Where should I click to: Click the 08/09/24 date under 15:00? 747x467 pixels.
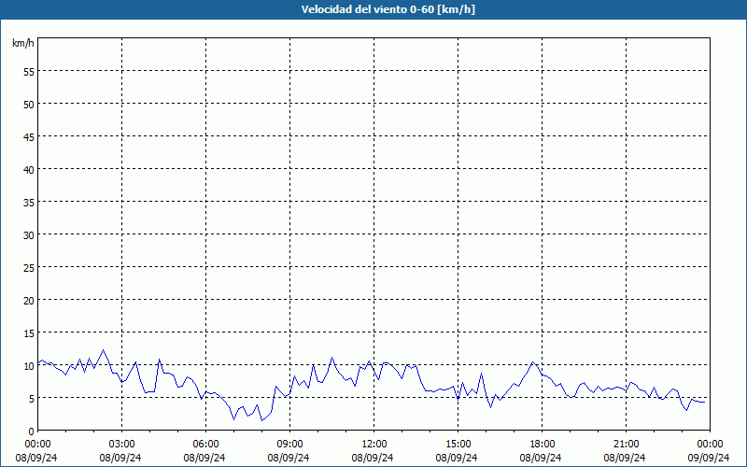click(457, 458)
